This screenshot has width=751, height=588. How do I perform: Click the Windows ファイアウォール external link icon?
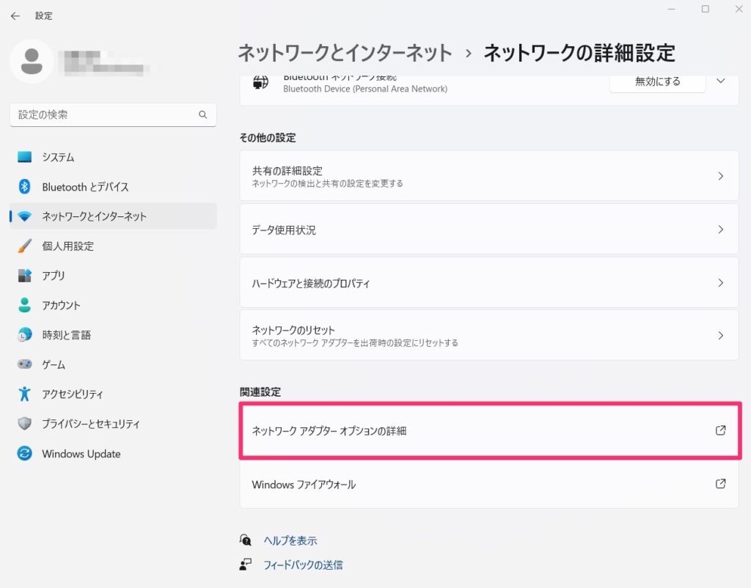point(720,484)
